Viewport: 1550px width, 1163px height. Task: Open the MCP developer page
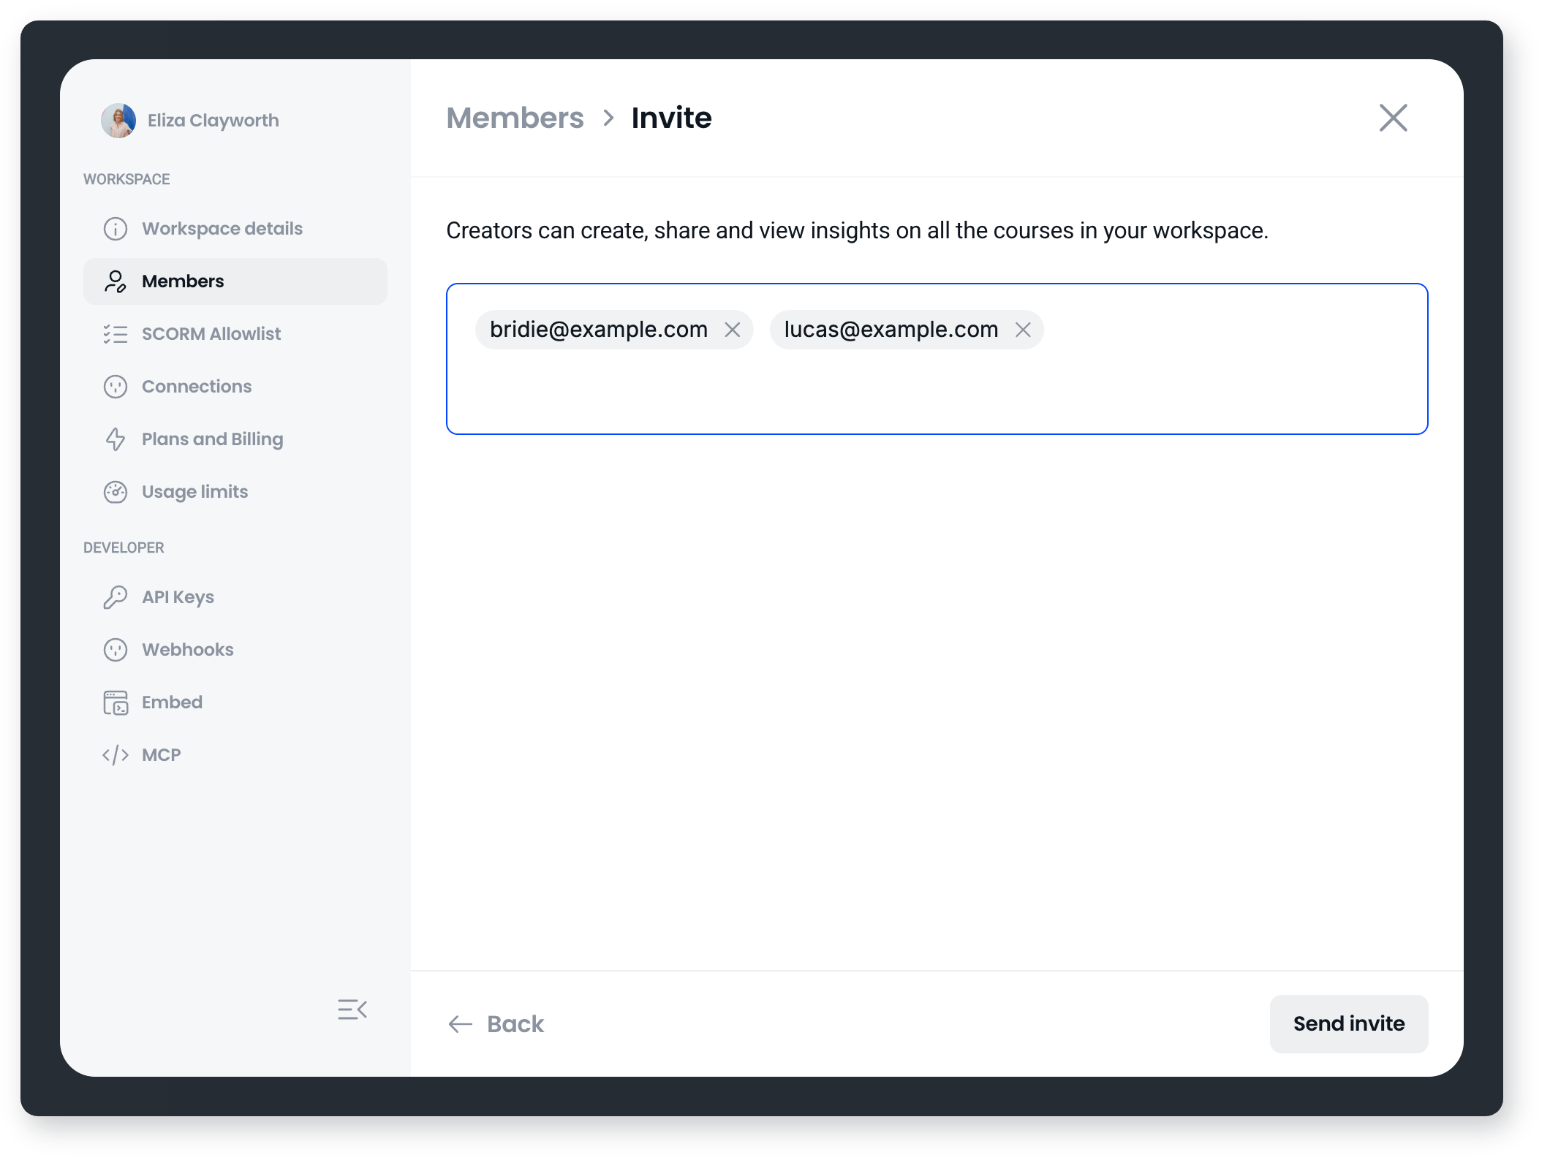(235, 755)
